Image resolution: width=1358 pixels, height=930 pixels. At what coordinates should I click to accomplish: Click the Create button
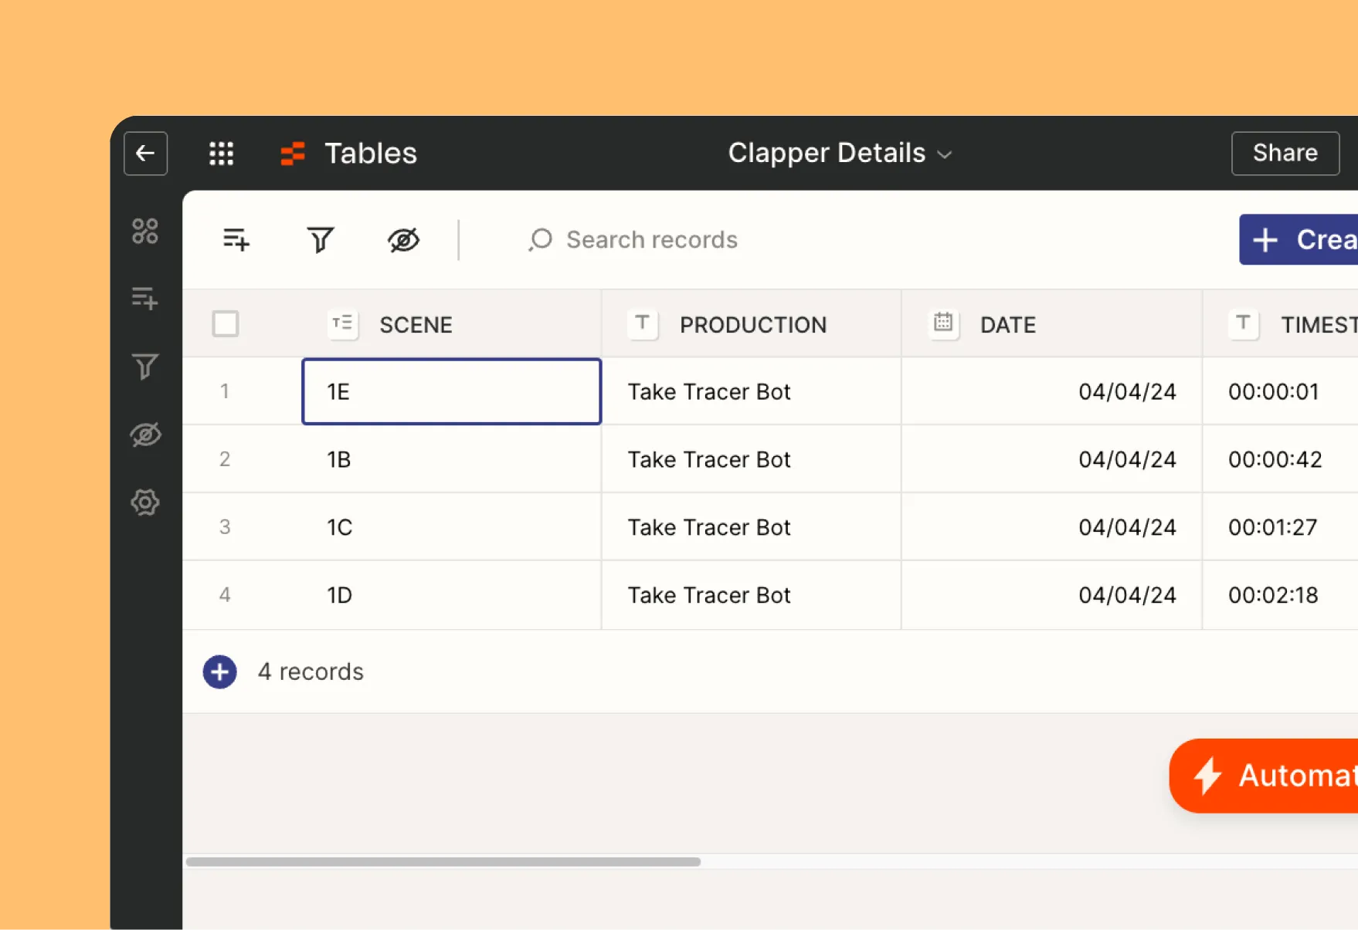(1299, 239)
